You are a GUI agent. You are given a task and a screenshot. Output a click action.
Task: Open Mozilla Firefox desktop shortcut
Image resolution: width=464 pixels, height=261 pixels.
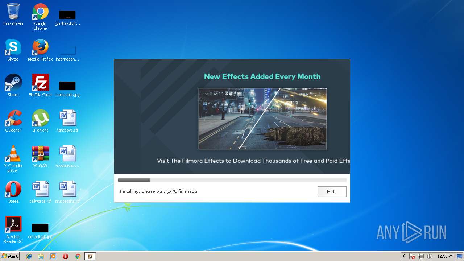(40, 50)
